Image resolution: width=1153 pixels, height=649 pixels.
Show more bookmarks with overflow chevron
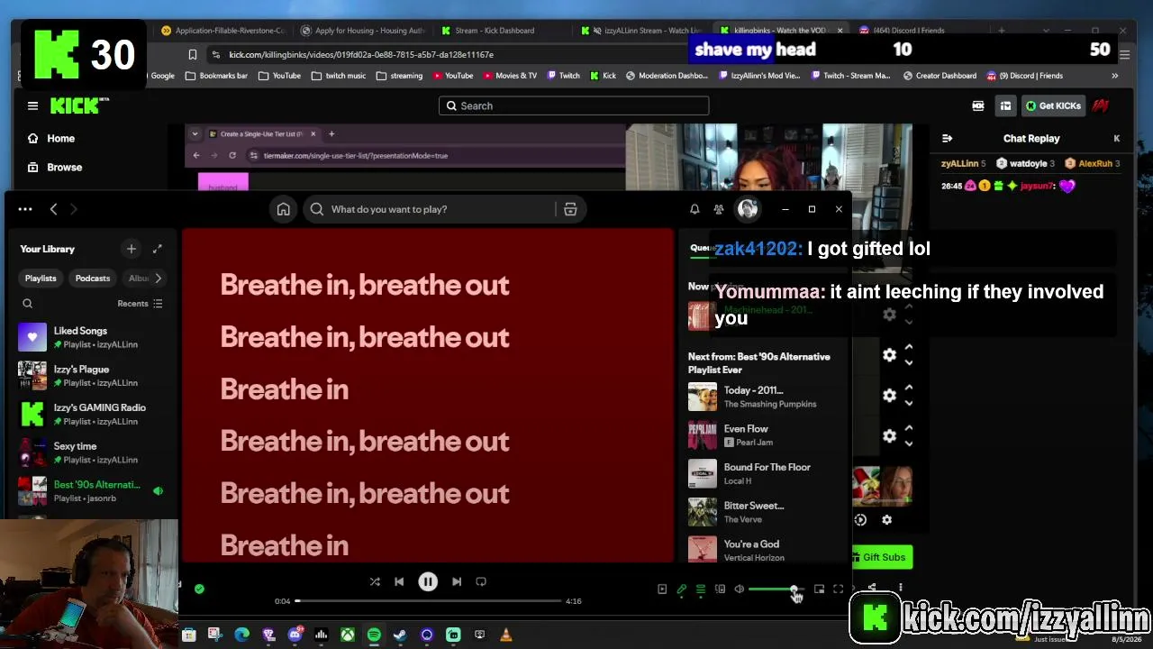pos(1115,76)
